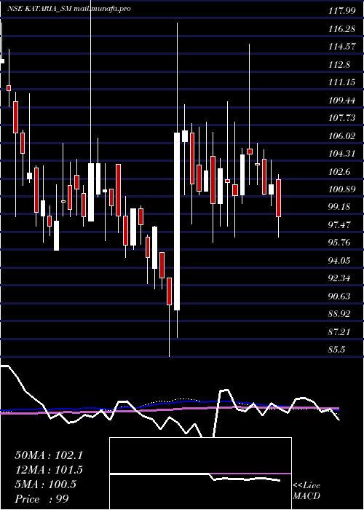
Task: Click the 87.21 price axis label
Action: [x=341, y=332]
